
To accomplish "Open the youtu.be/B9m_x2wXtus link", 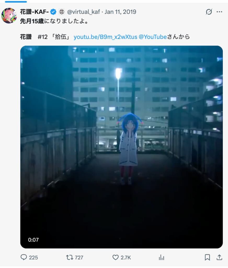I will [x=105, y=37].
